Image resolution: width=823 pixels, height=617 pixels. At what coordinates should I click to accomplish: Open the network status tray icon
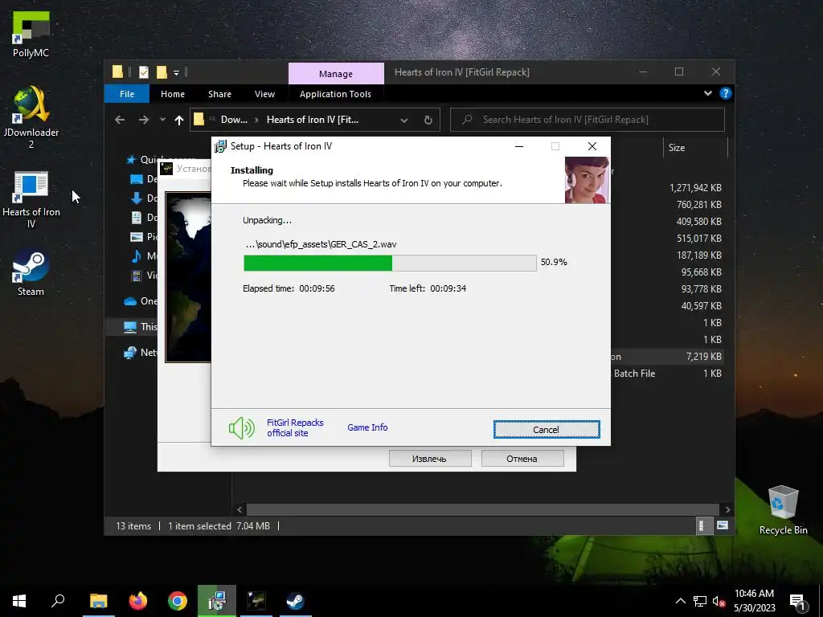(x=700, y=601)
